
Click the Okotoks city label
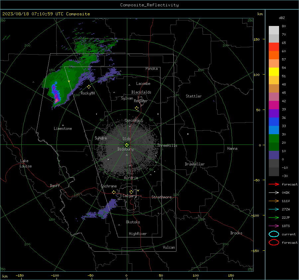click(133, 222)
